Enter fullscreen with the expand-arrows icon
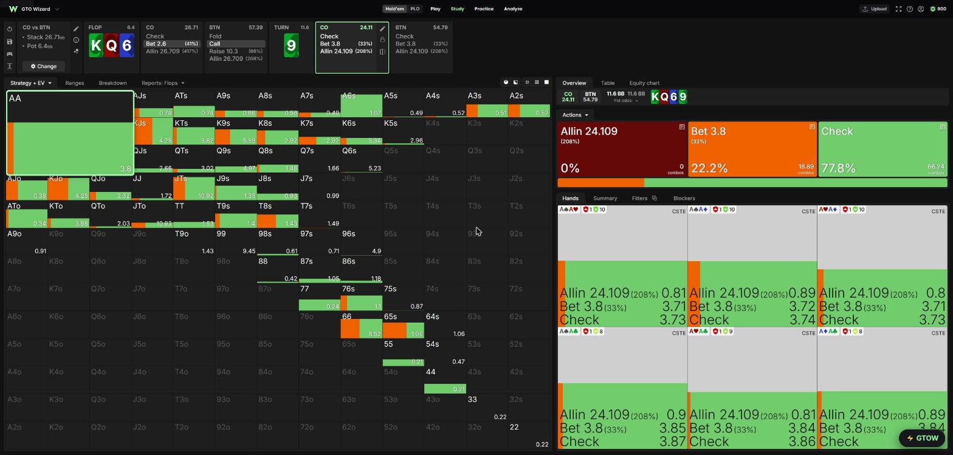The image size is (953, 455). (898, 9)
